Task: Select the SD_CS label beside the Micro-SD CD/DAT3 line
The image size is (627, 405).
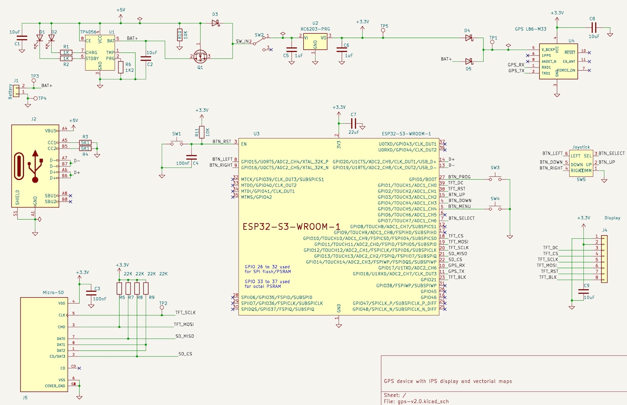Action: [x=185, y=354]
